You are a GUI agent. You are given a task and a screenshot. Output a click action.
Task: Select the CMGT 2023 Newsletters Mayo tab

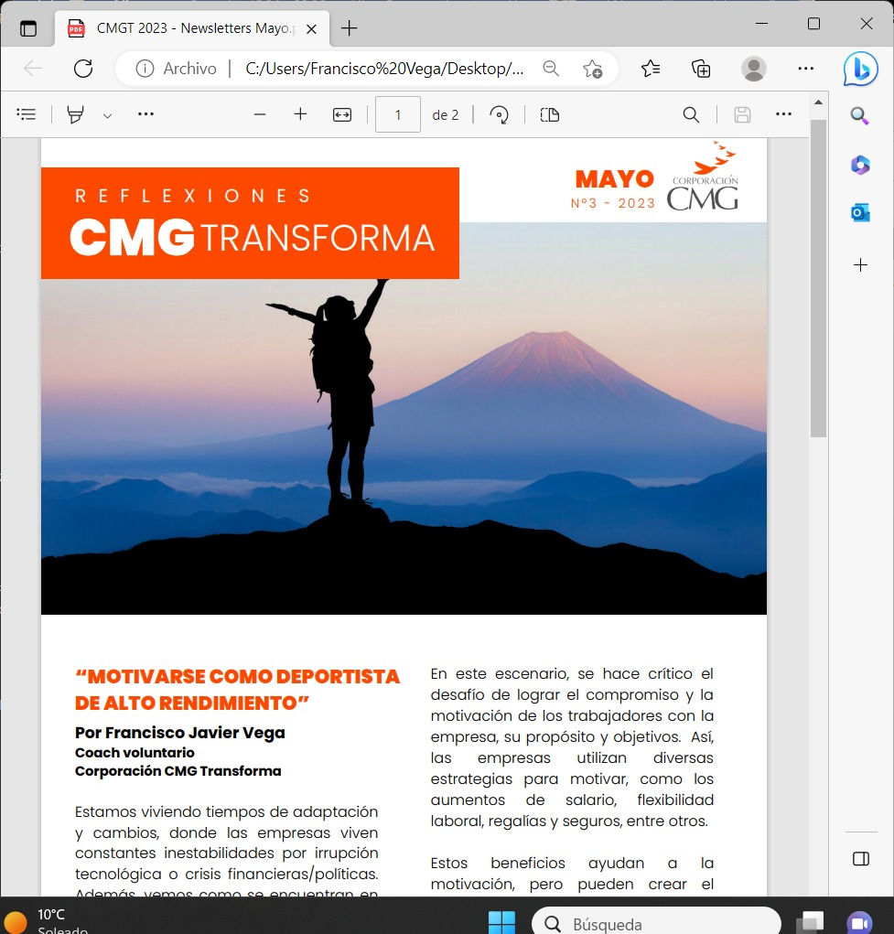pos(192,28)
